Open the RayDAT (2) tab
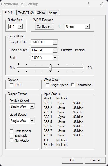The width and height of the screenshot is (108, 166). 26,13
